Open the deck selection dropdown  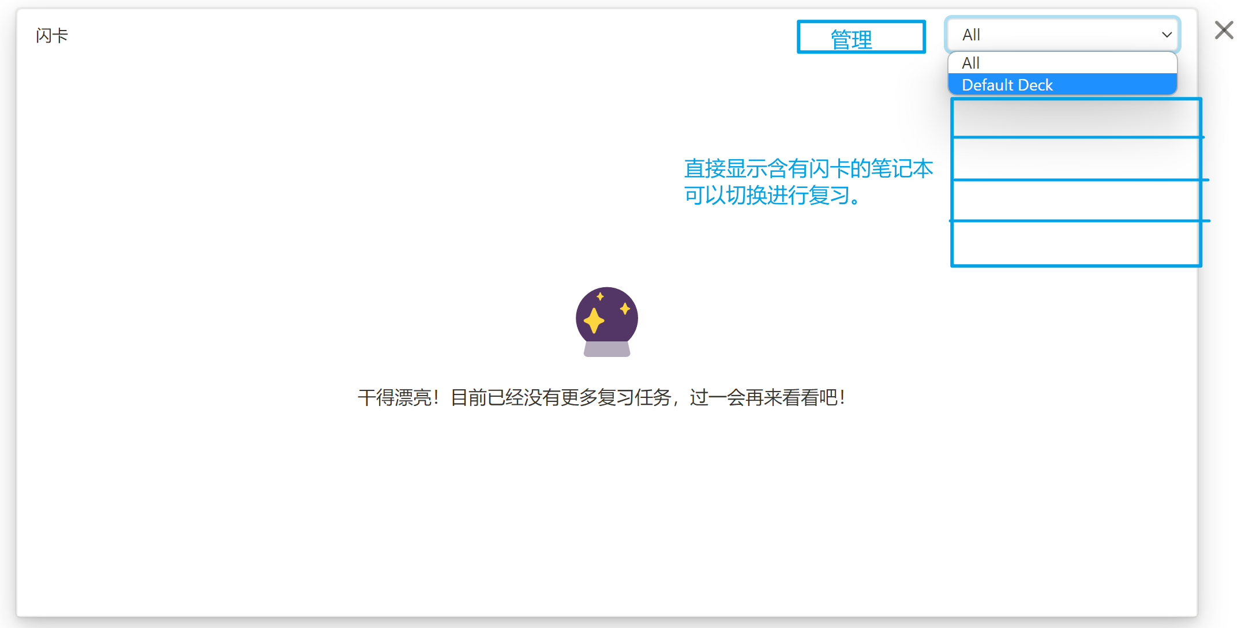(x=1062, y=35)
